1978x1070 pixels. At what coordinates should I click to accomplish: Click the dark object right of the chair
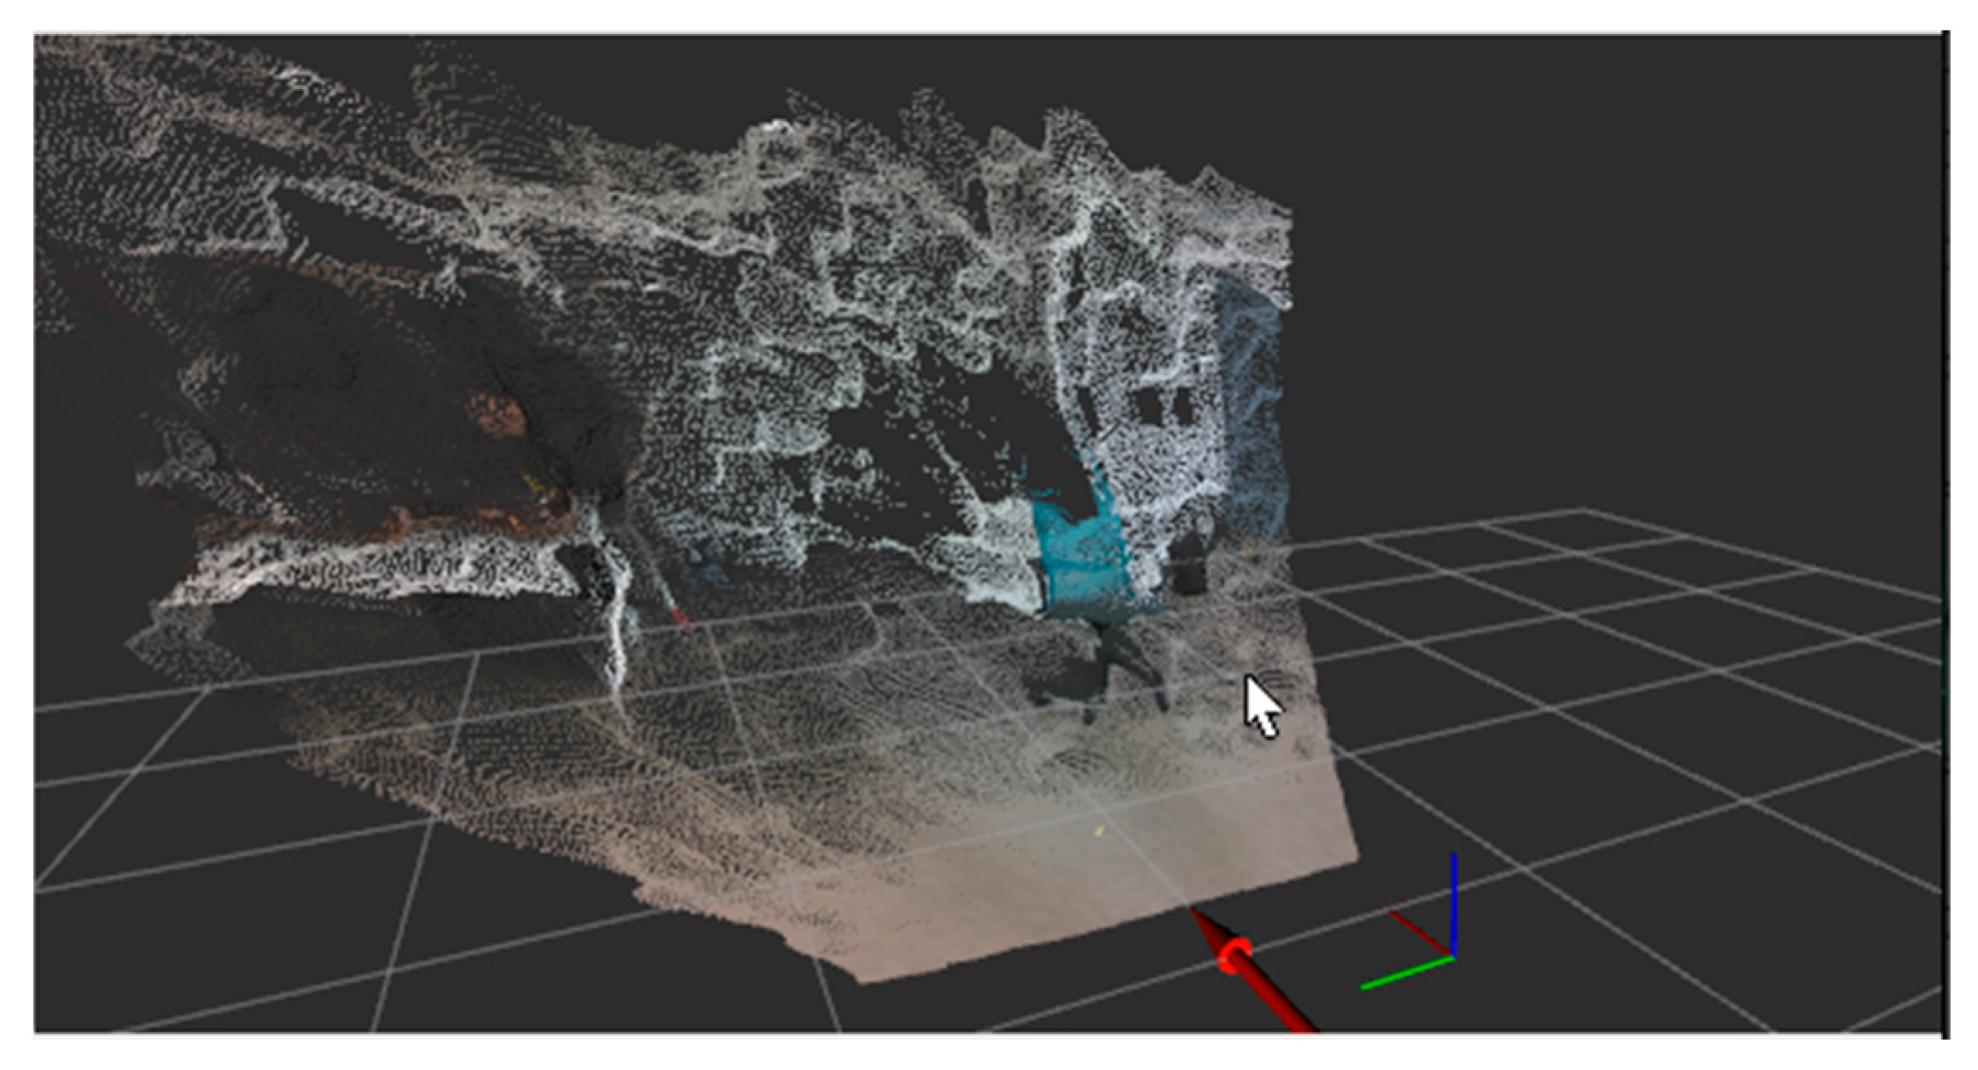click(1190, 563)
